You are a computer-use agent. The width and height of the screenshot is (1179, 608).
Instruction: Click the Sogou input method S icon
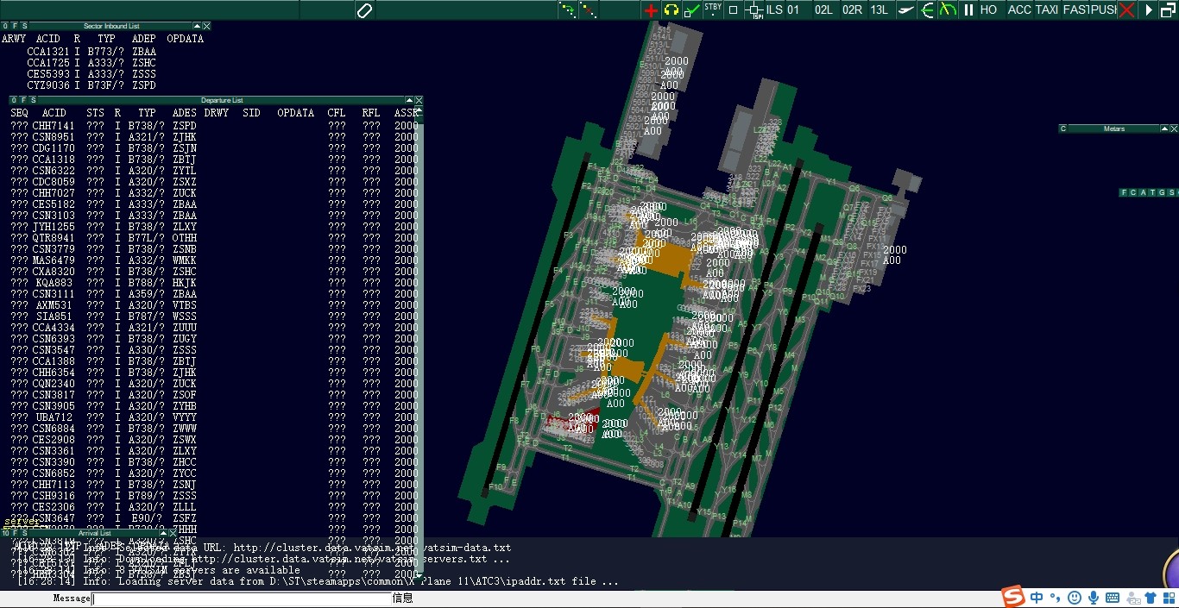1013,597
